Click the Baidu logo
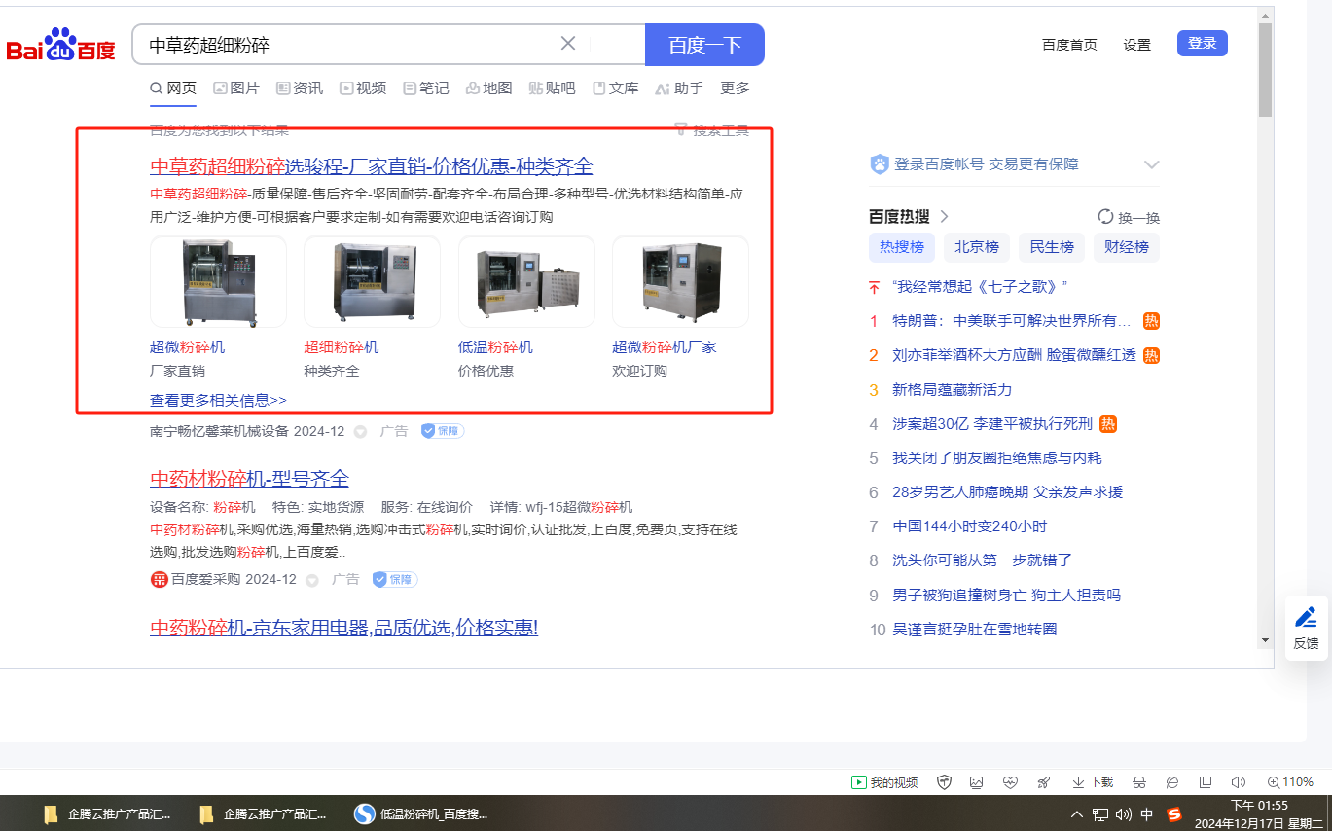The height and width of the screenshot is (831, 1332). [x=60, y=45]
